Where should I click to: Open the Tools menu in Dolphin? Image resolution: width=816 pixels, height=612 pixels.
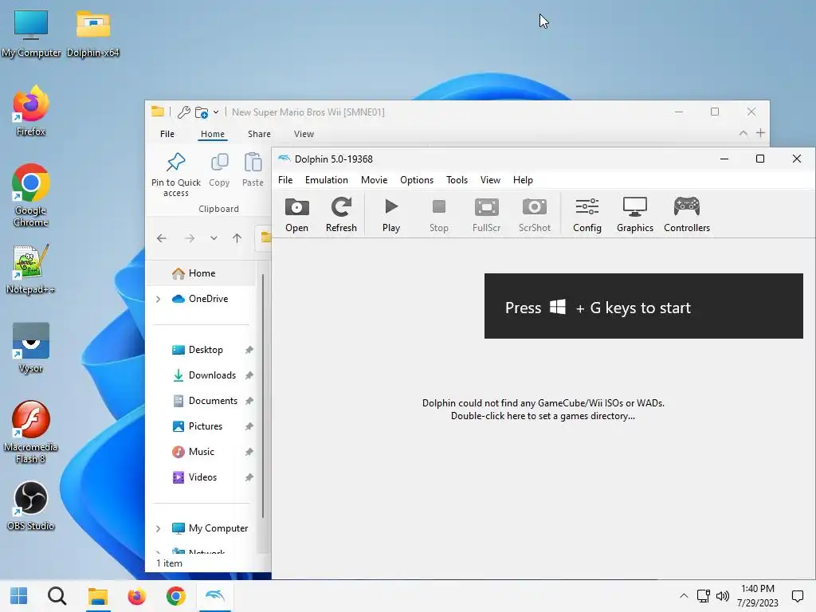[x=457, y=180]
